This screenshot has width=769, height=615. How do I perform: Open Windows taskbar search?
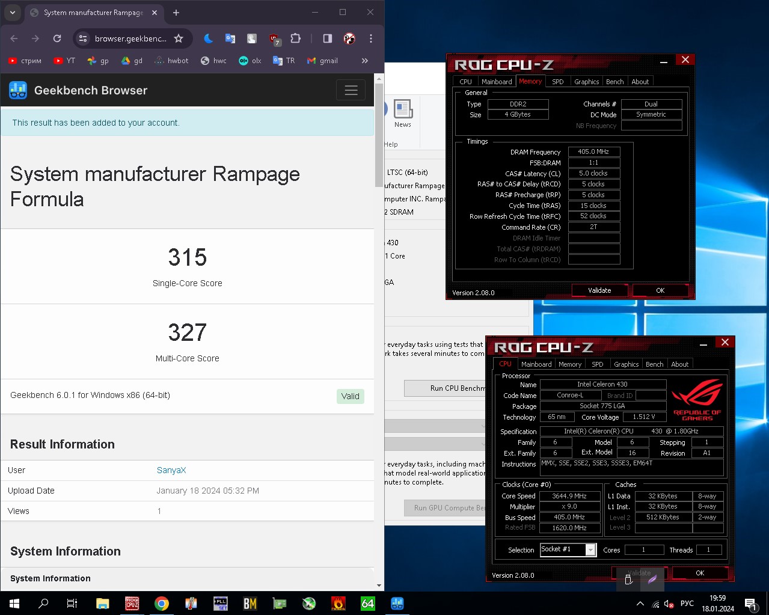pos(43,604)
